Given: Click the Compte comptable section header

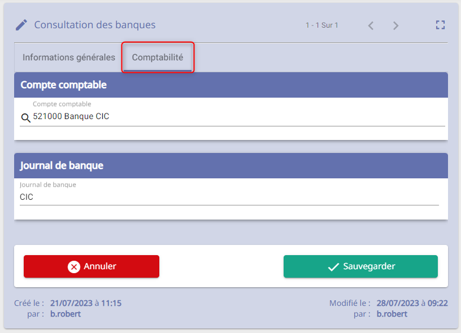Looking at the screenshot, I should pos(231,85).
